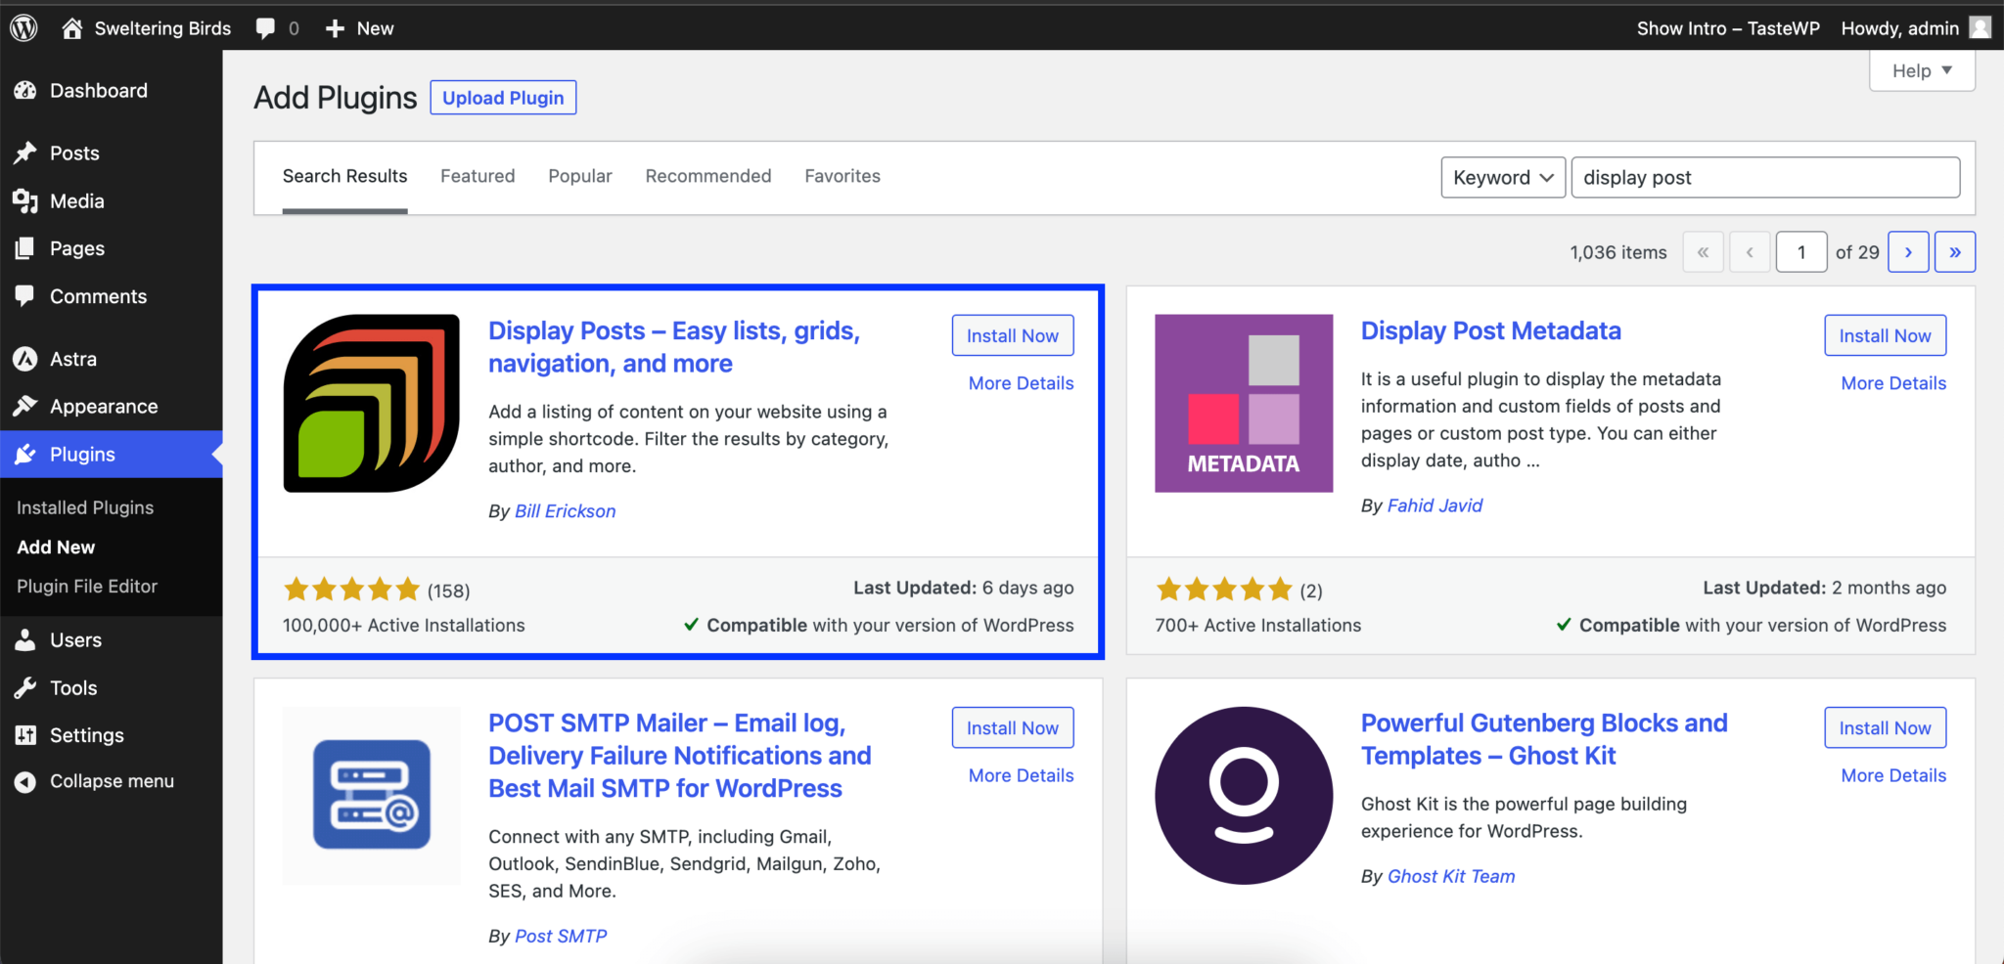Open the Keyword search filter dropdown

click(x=1503, y=177)
